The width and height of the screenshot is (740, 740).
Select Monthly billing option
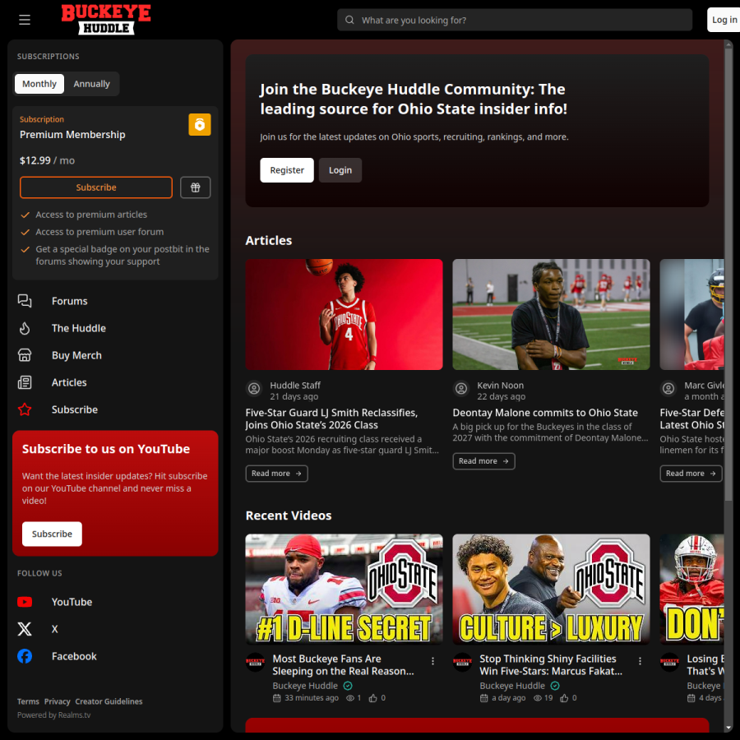coord(39,84)
